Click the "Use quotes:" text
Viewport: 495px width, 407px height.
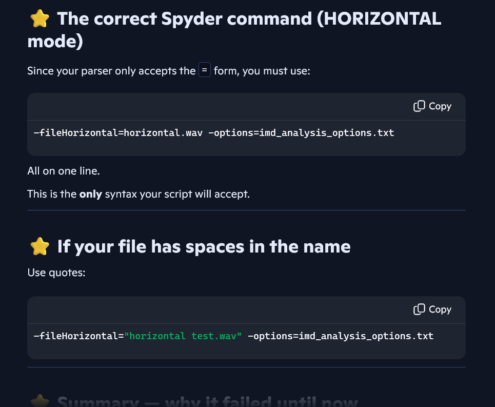click(56, 272)
